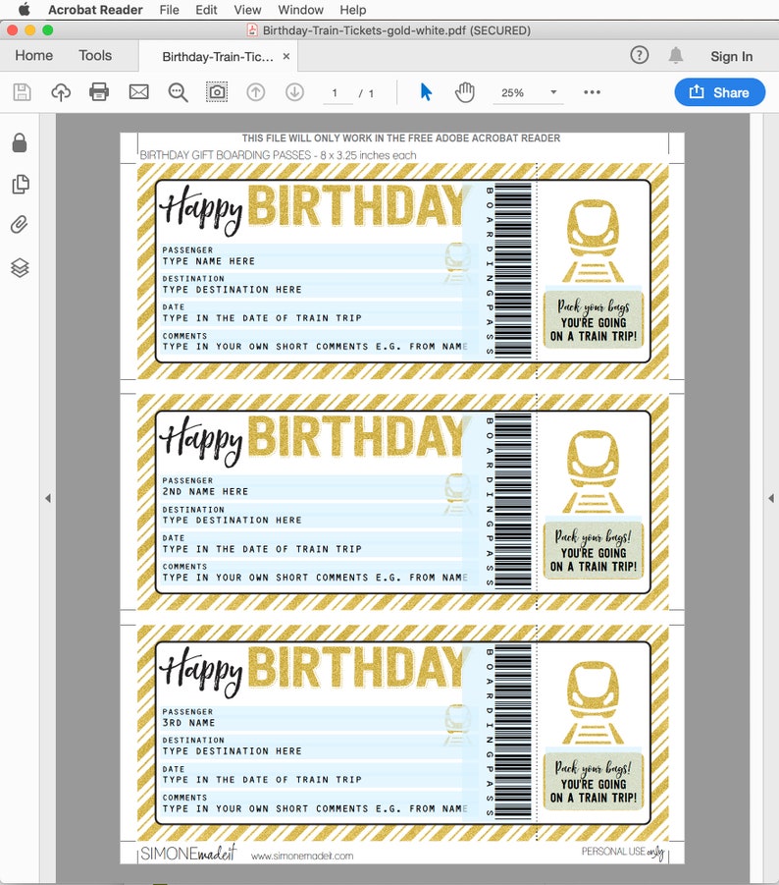Click the green fullscreen window button
The image size is (779, 885).
coord(48,30)
